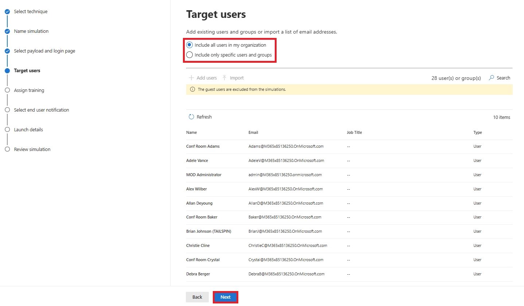The width and height of the screenshot is (524, 306).
Task: Navigate to the Select technique step label
Action: [x=31, y=11]
